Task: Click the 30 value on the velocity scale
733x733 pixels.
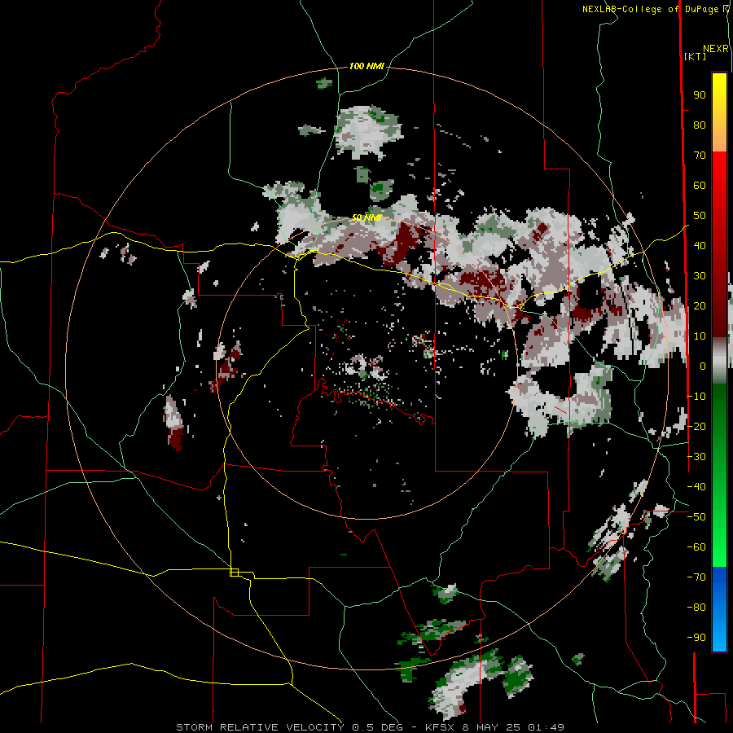Action: [x=700, y=276]
